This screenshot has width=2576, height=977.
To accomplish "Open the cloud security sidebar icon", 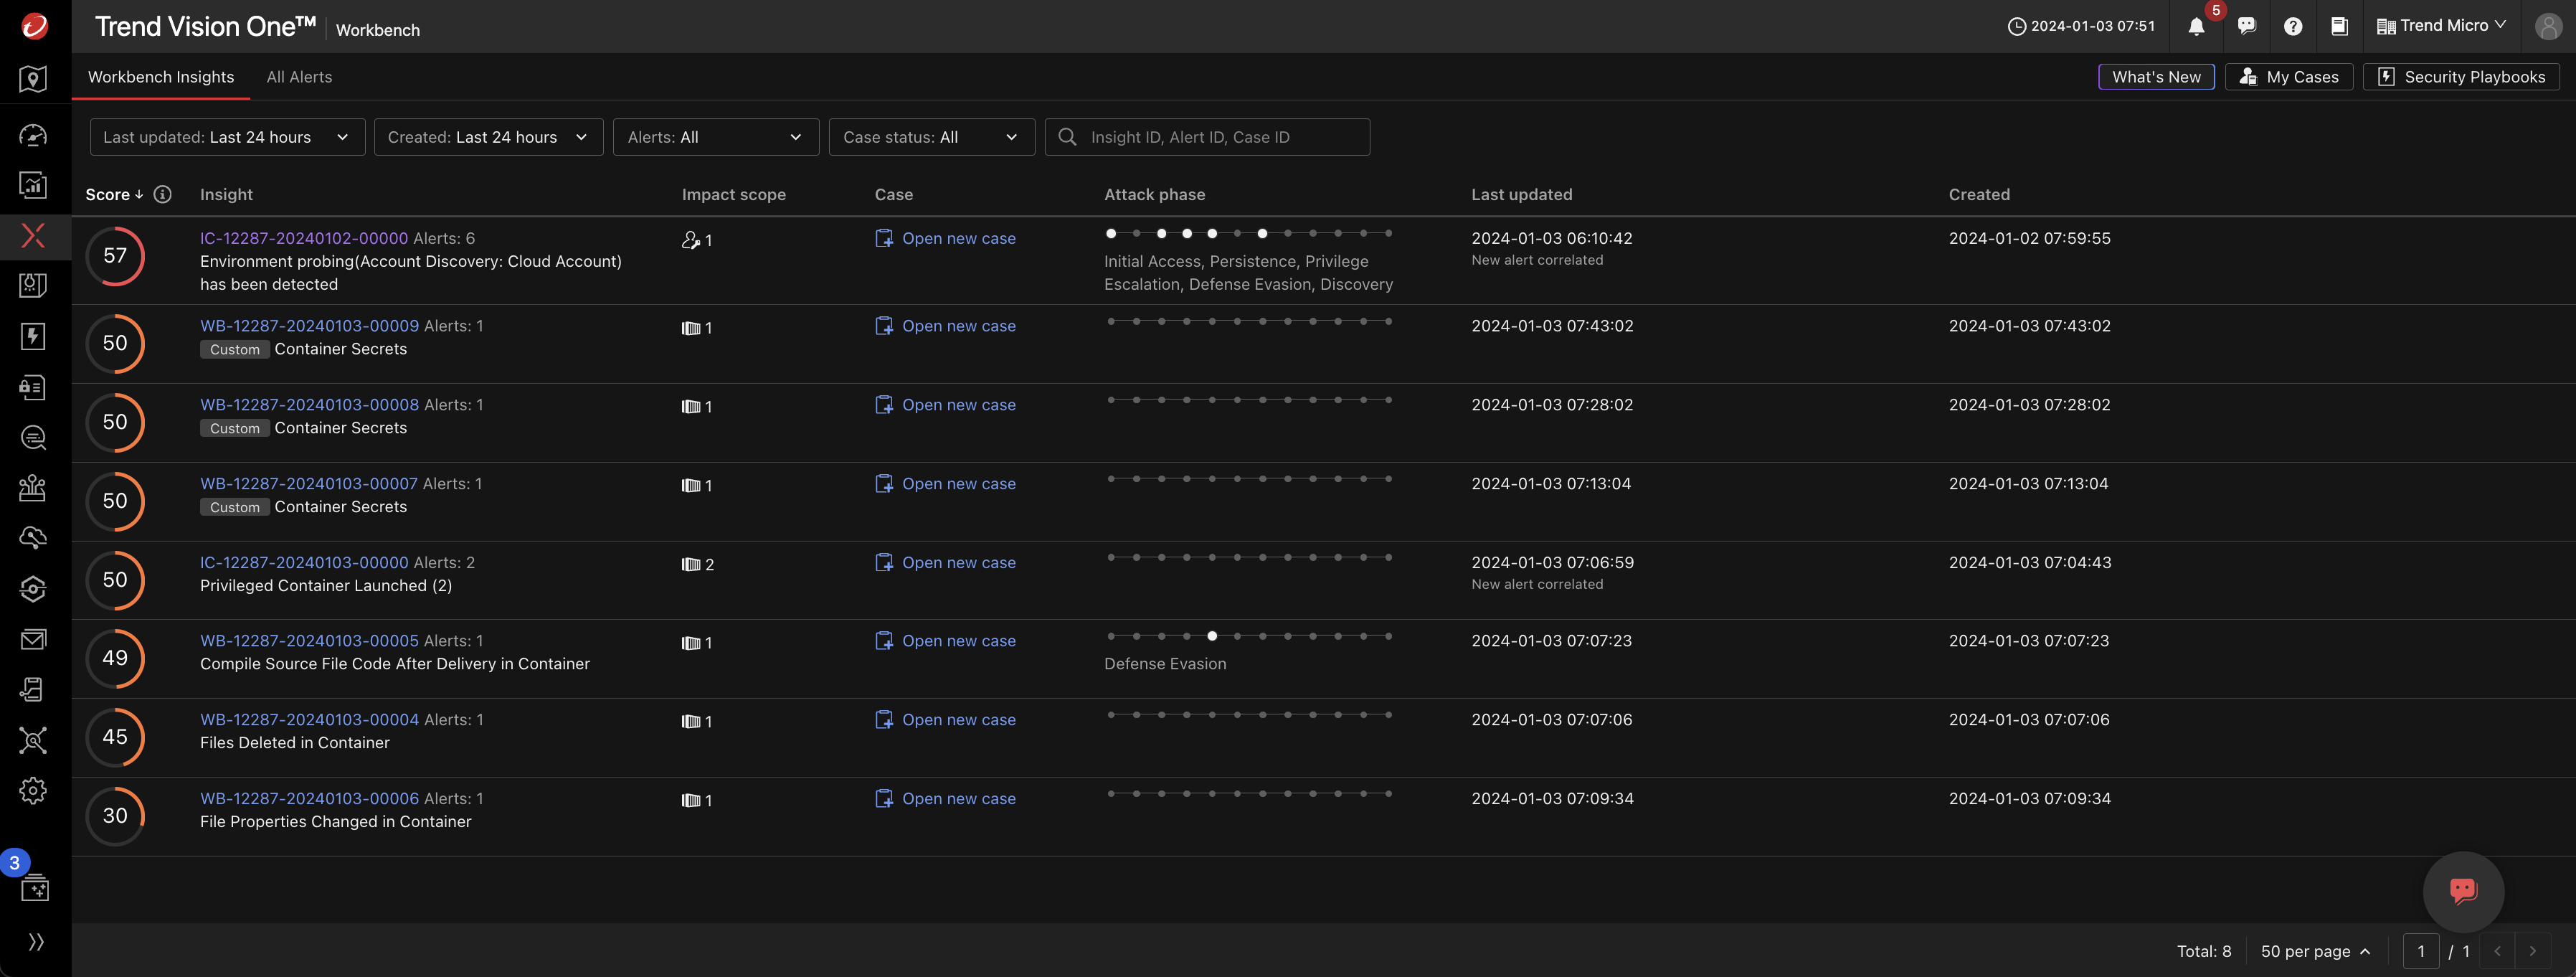I will pos(33,538).
